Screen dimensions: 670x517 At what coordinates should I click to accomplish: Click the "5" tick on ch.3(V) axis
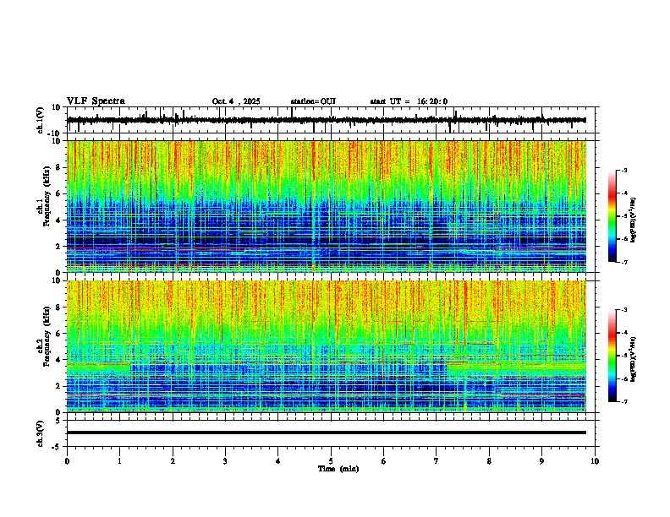[59, 420]
